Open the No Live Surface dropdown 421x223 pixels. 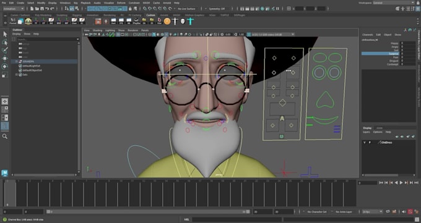click(186, 9)
